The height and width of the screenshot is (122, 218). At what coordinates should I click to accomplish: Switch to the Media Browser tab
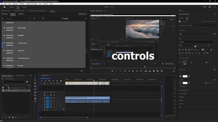point(20,75)
